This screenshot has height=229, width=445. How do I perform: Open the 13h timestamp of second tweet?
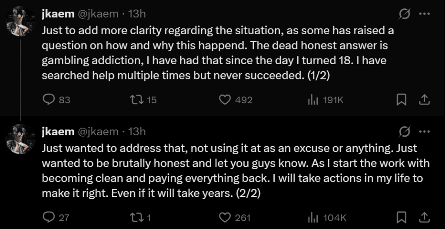coord(137,131)
